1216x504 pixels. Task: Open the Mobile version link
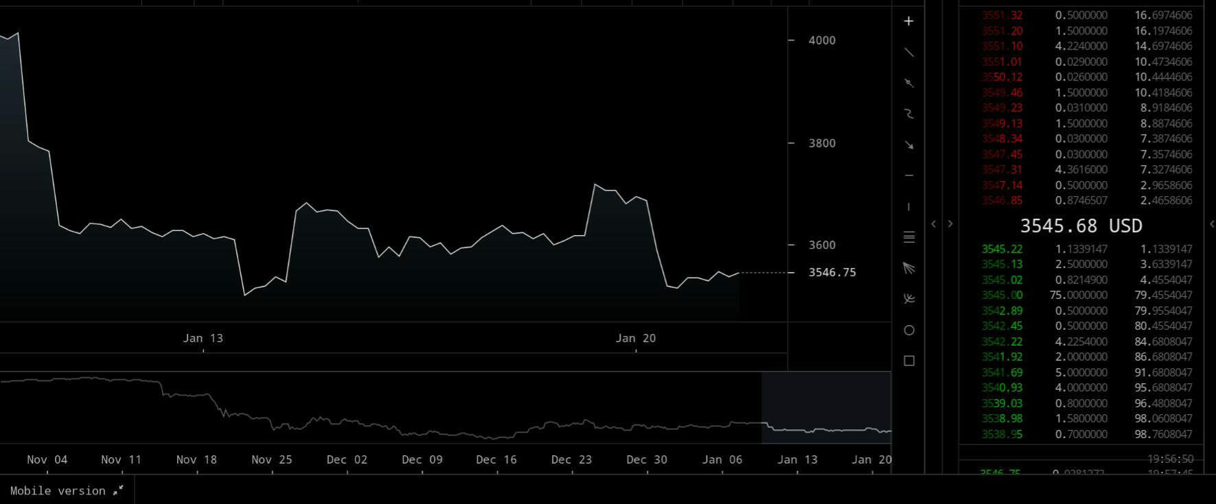67,490
